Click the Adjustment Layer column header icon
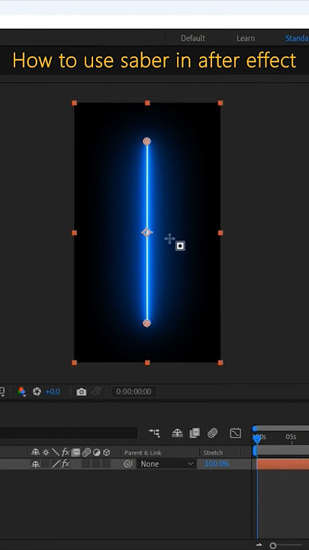The width and height of the screenshot is (309, 550). pyautogui.click(x=96, y=452)
